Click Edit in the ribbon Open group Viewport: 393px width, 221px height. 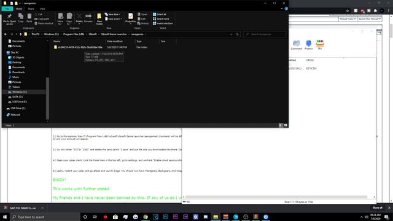(x=142, y=19)
